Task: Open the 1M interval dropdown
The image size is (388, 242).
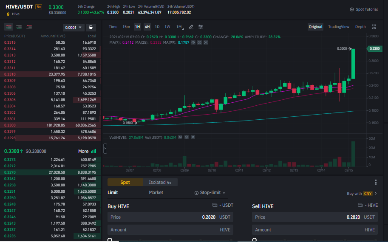Action: [180, 27]
